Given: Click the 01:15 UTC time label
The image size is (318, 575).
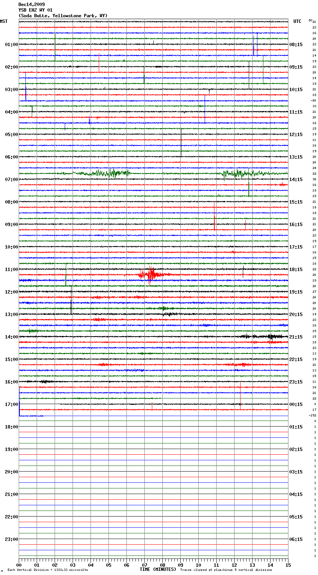Looking at the screenshot, I should click(296, 427).
